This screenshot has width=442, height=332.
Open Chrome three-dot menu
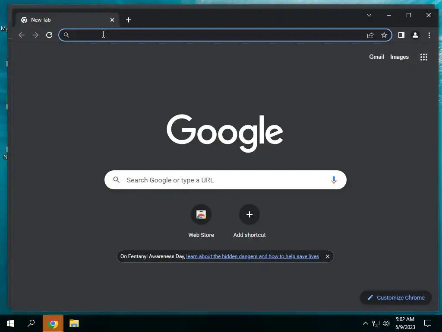pyautogui.click(x=429, y=35)
